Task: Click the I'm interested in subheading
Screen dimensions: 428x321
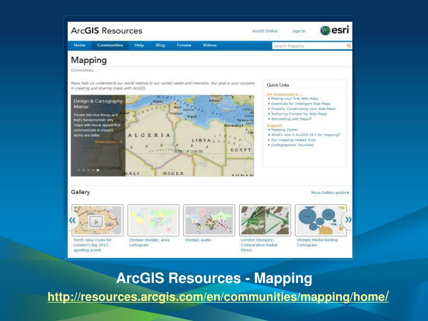Action: 285,94
